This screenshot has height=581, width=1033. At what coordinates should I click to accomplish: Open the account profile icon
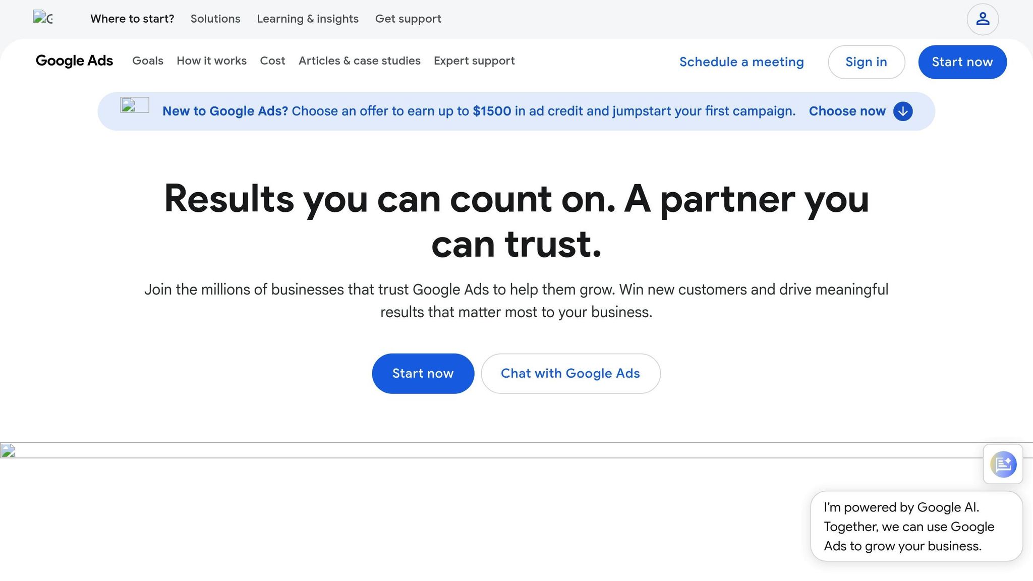982,19
